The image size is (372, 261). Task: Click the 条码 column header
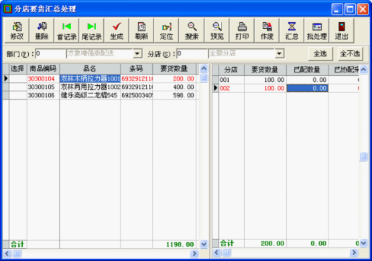coord(137,69)
